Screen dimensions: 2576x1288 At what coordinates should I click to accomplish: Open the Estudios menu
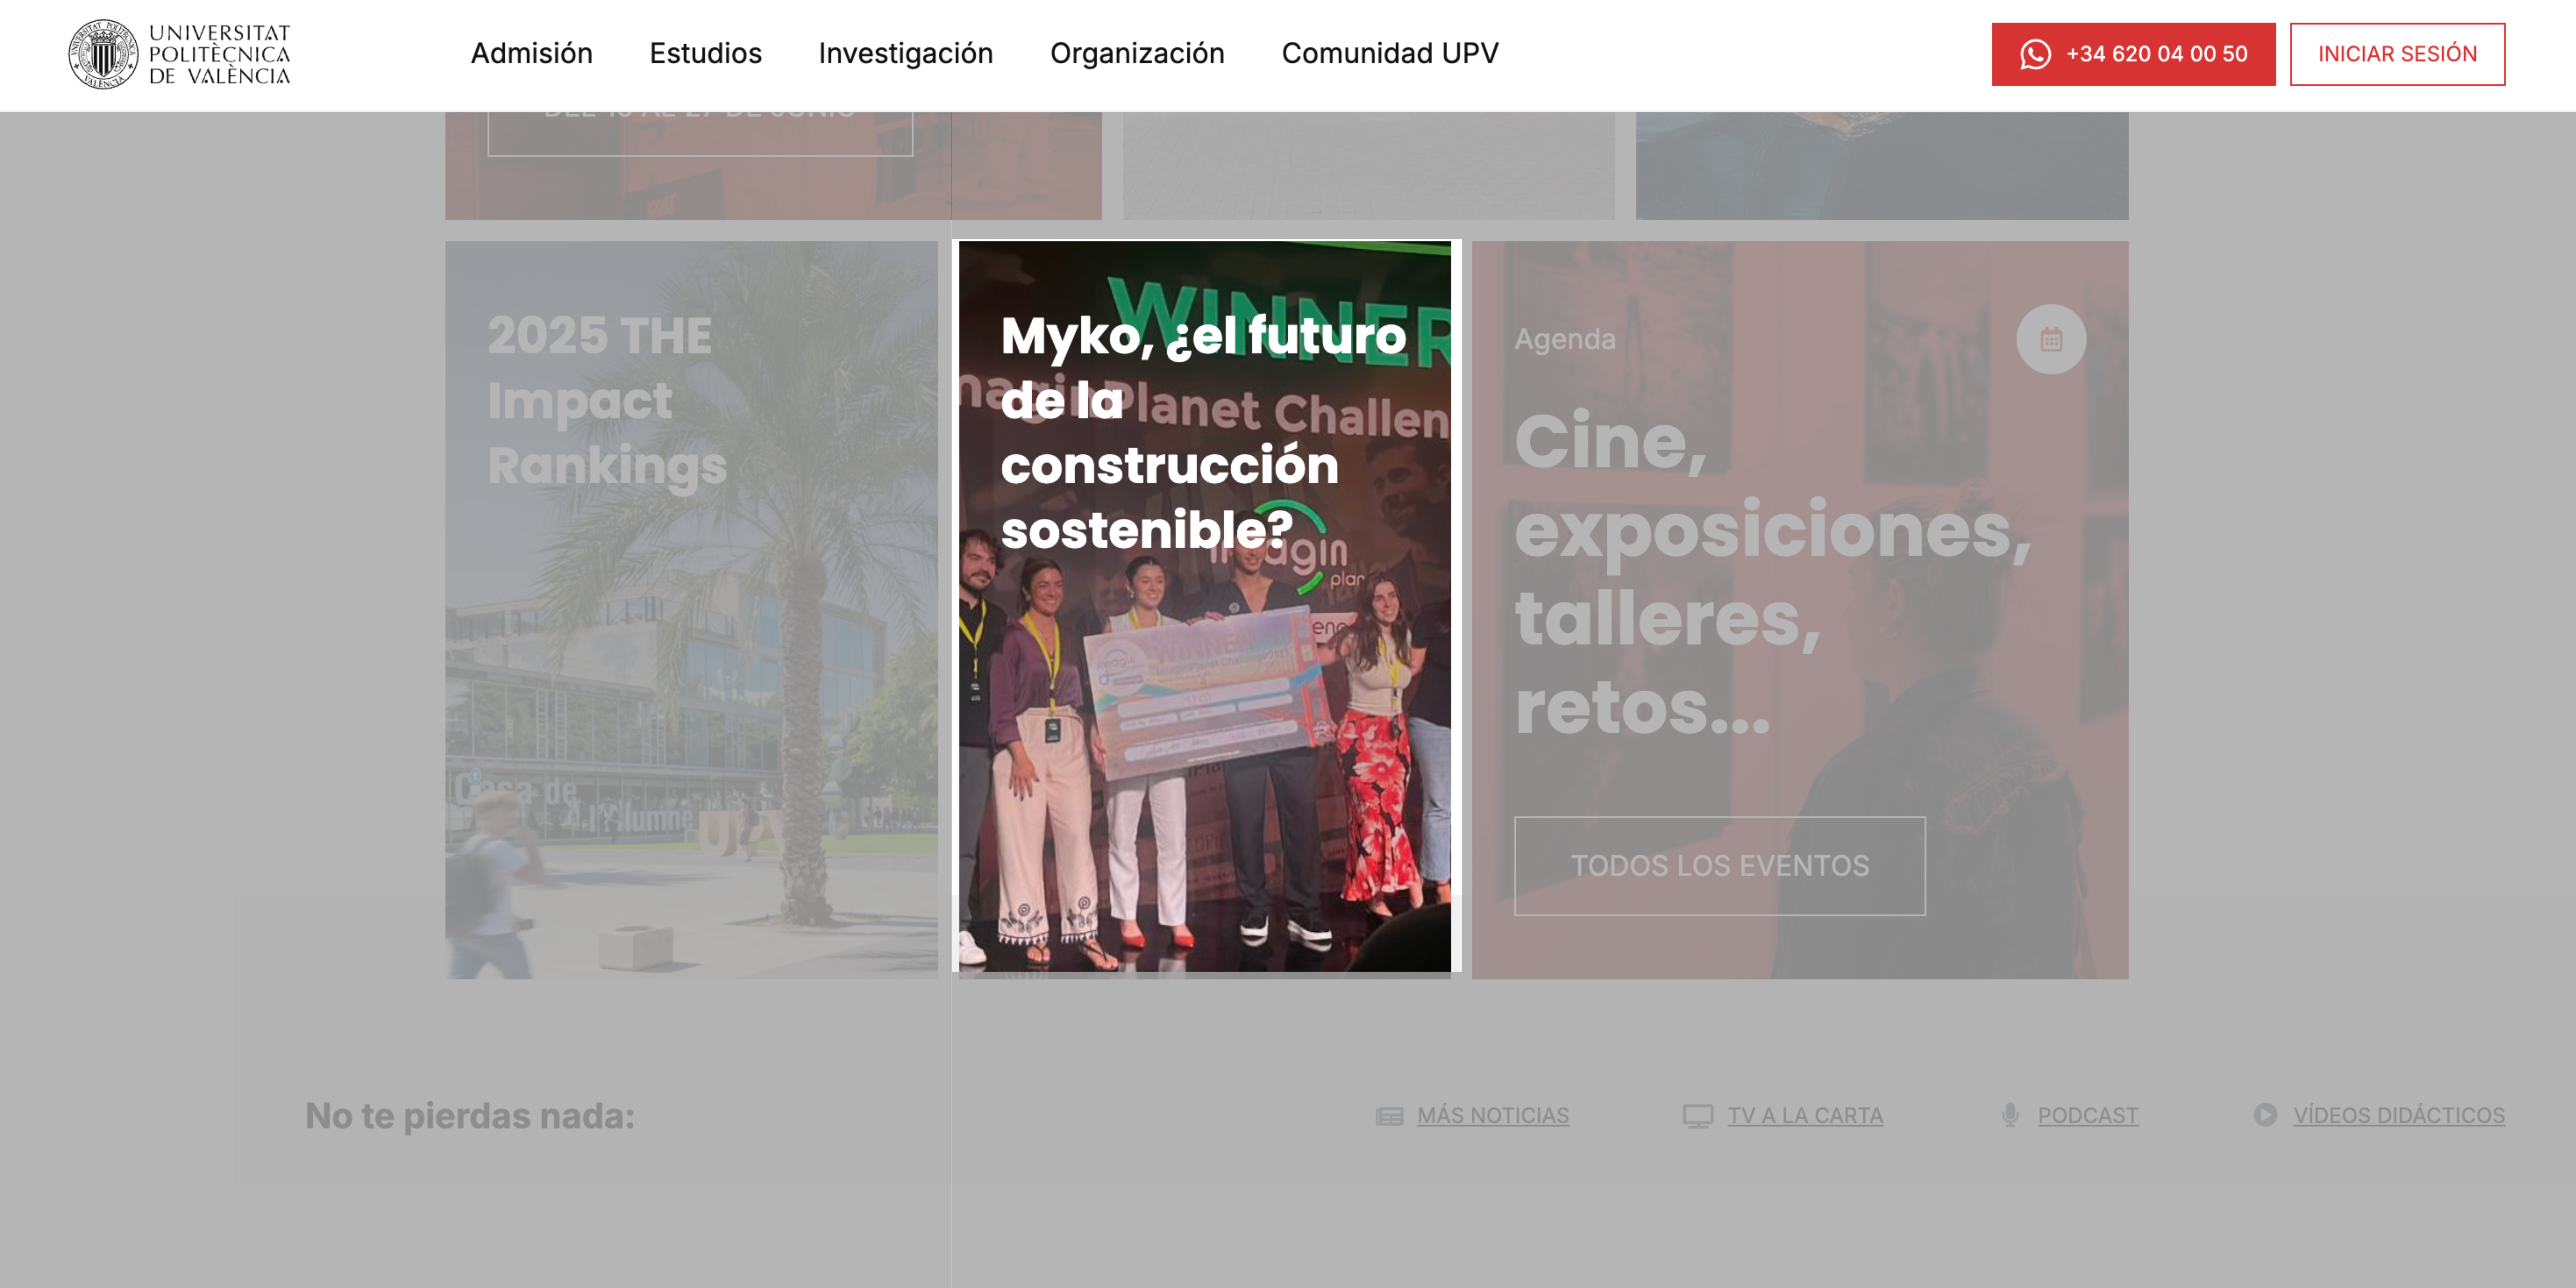pos(705,54)
